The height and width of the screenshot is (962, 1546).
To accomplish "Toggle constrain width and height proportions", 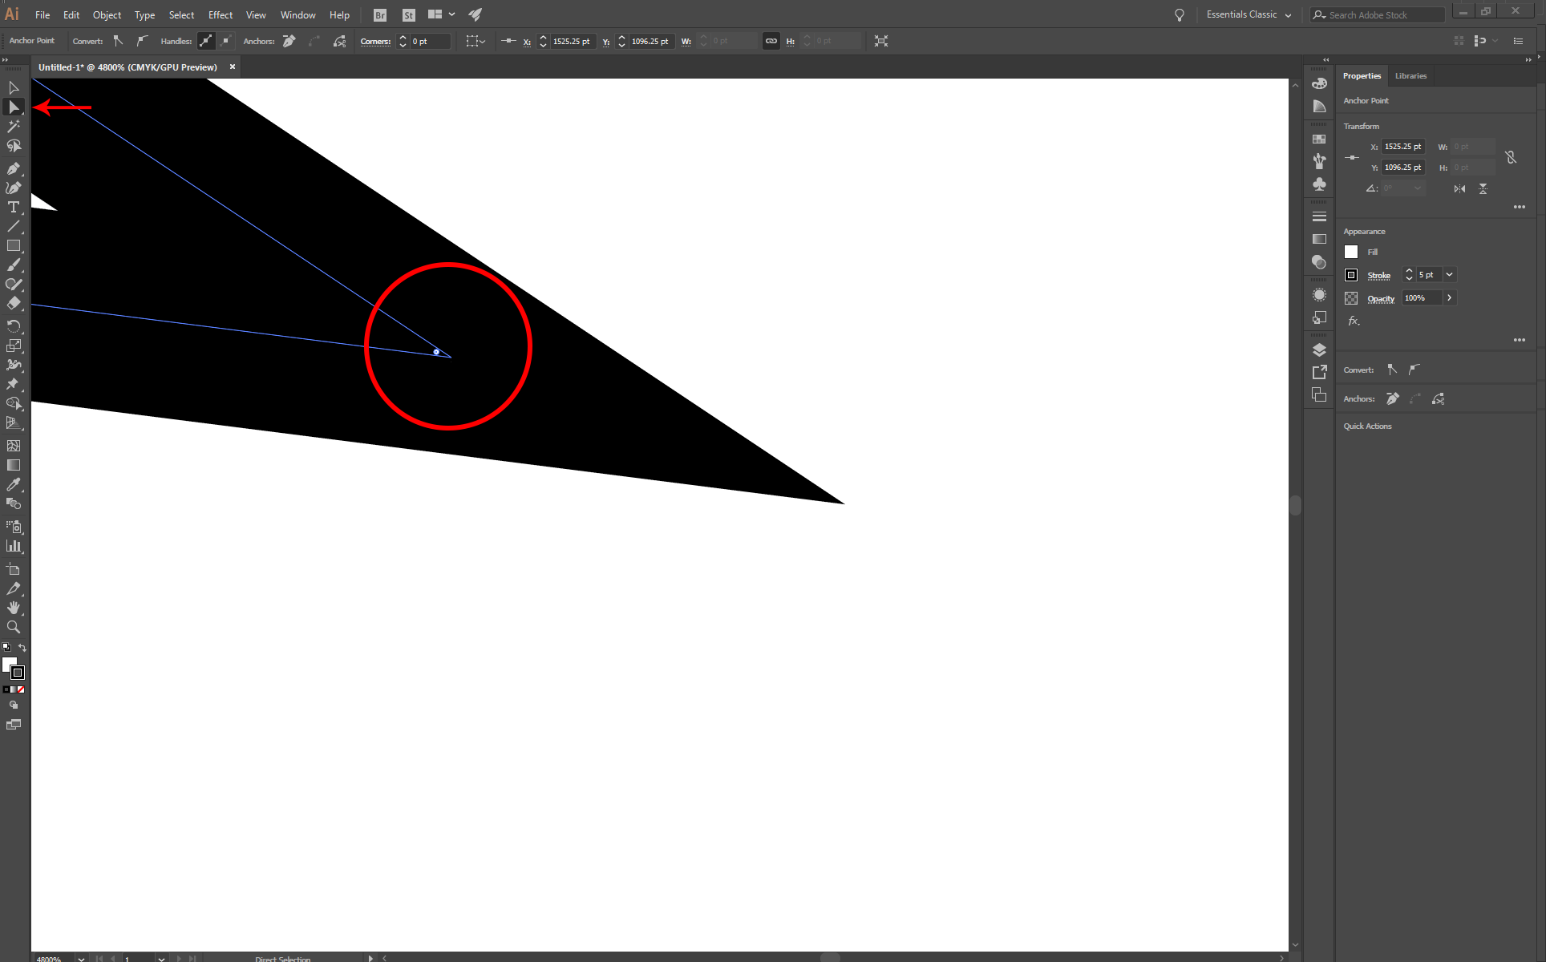I will (x=1511, y=157).
